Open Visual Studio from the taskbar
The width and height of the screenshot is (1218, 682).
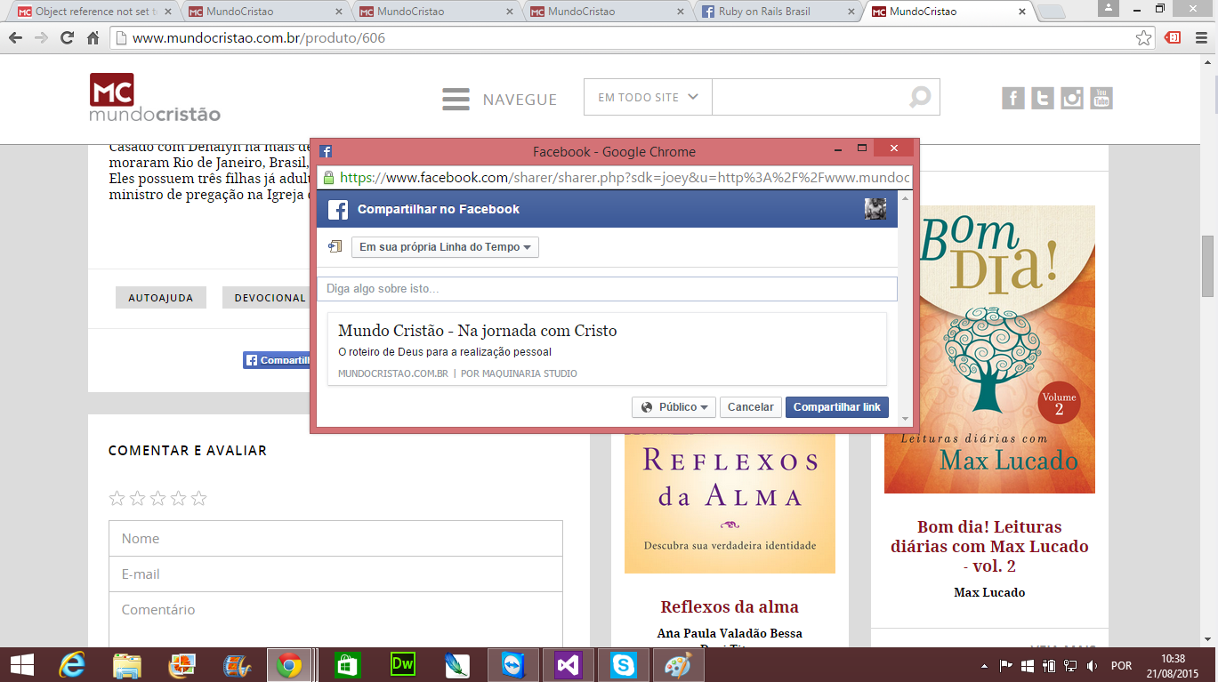click(x=569, y=665)
